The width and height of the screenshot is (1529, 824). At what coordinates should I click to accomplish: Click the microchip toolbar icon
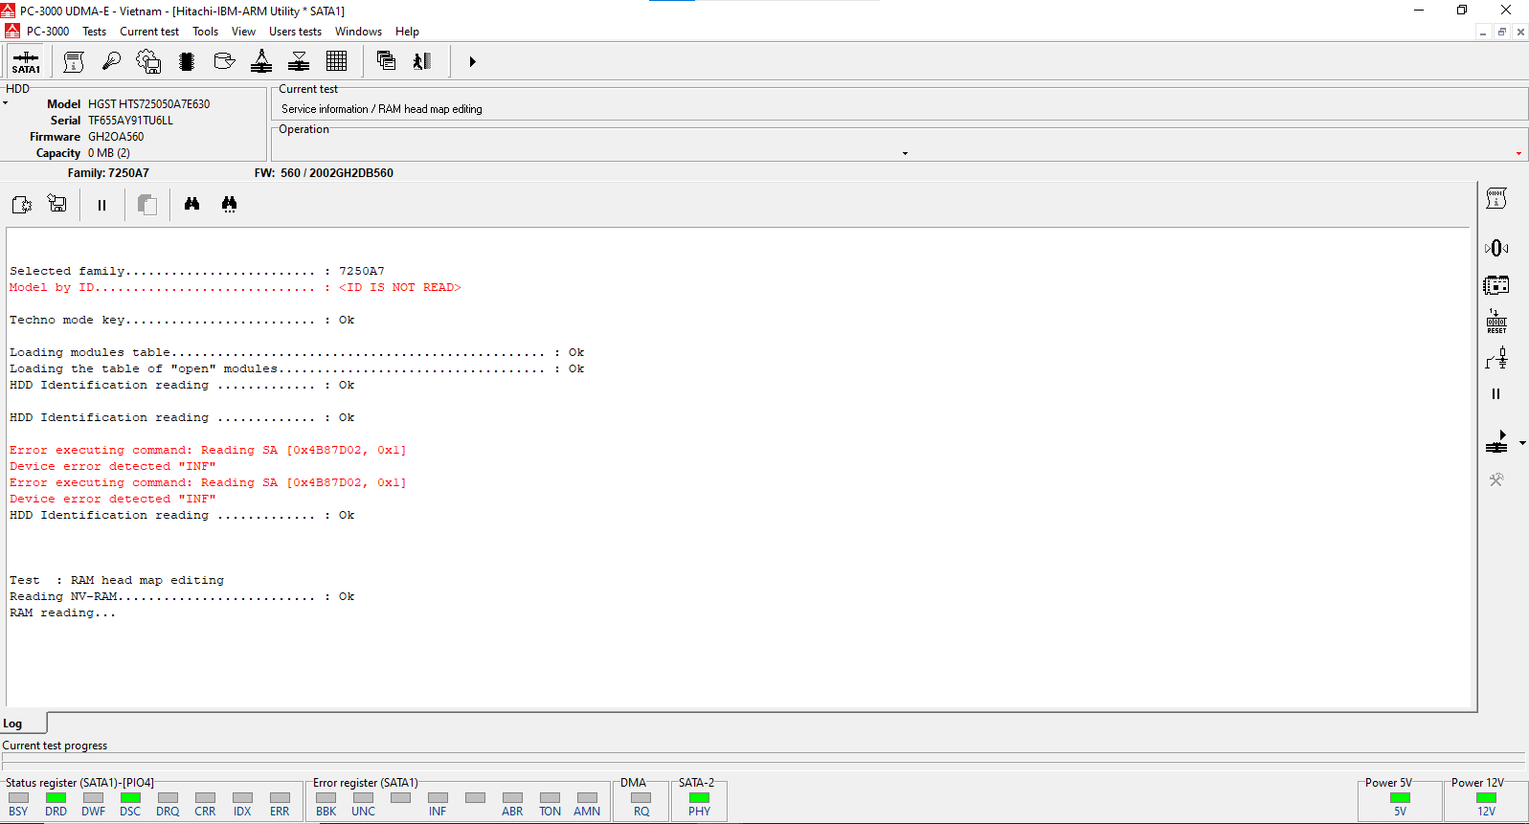pyautogui.click(x=187, y=62)
